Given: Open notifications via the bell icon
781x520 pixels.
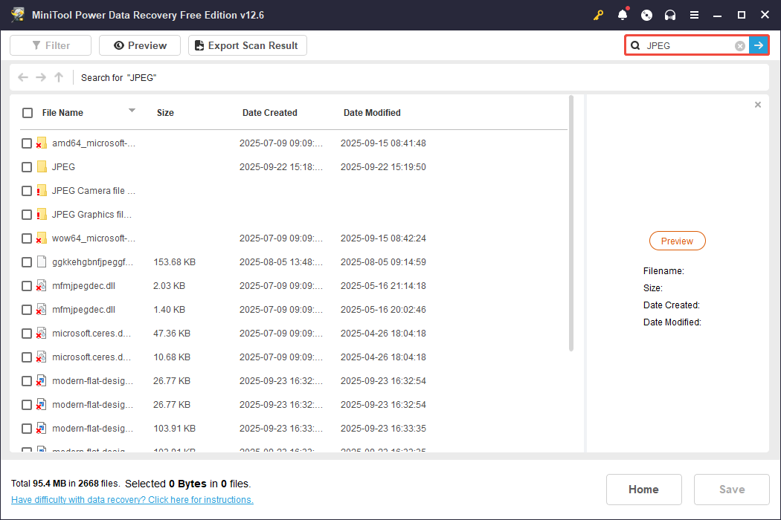Looking at the screenshot, I should [x=623, y=15].
